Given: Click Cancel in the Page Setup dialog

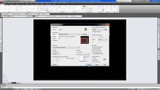Looking at the screenshot, I should point(97,65).
